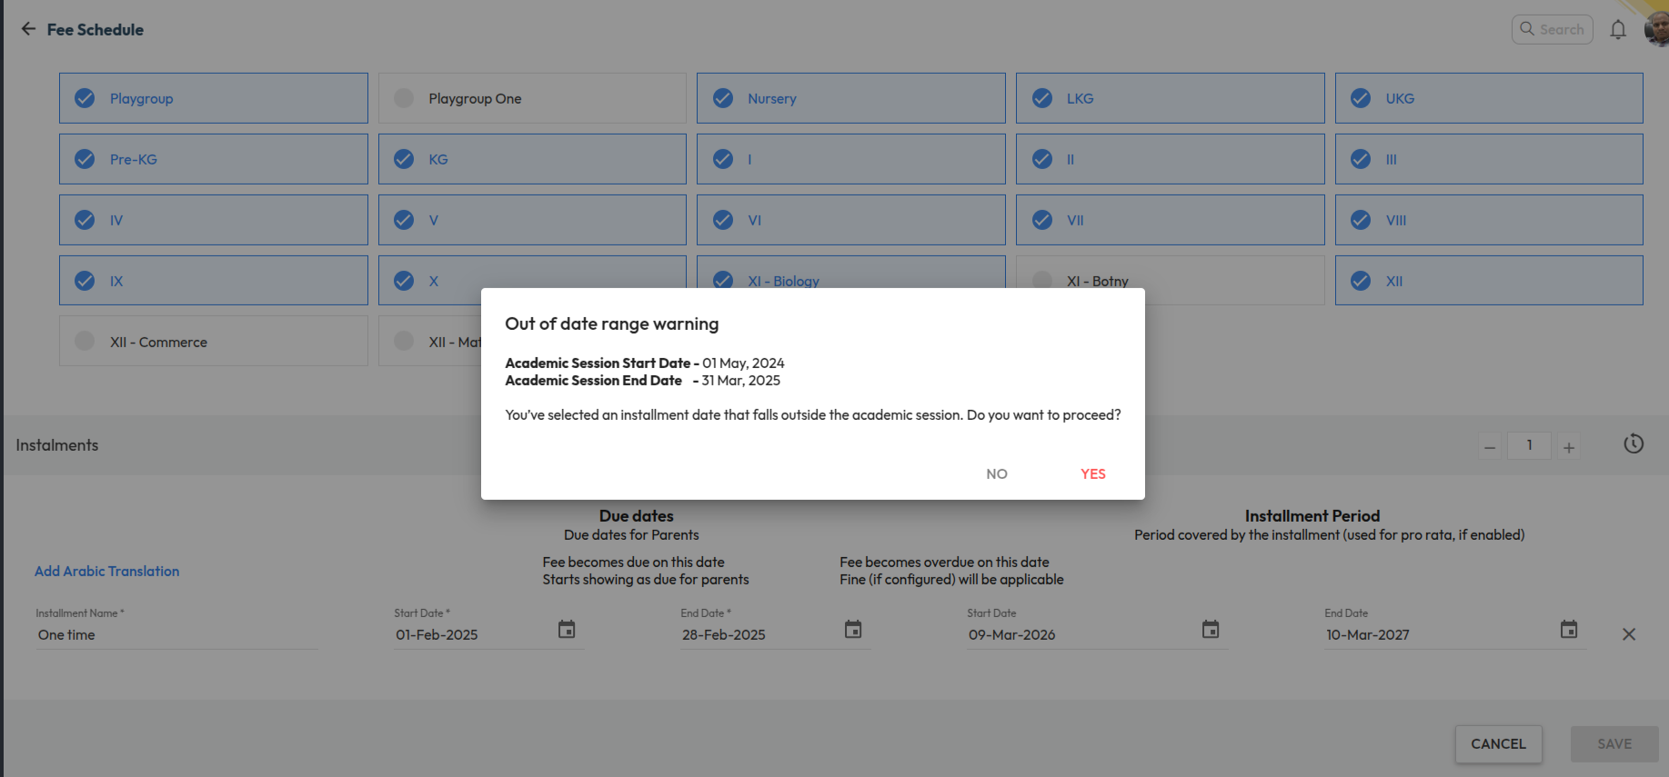The height and width of the screenshot is (777, 1669).
Task: Select the Playgroup One class
Action: [404, 98]
